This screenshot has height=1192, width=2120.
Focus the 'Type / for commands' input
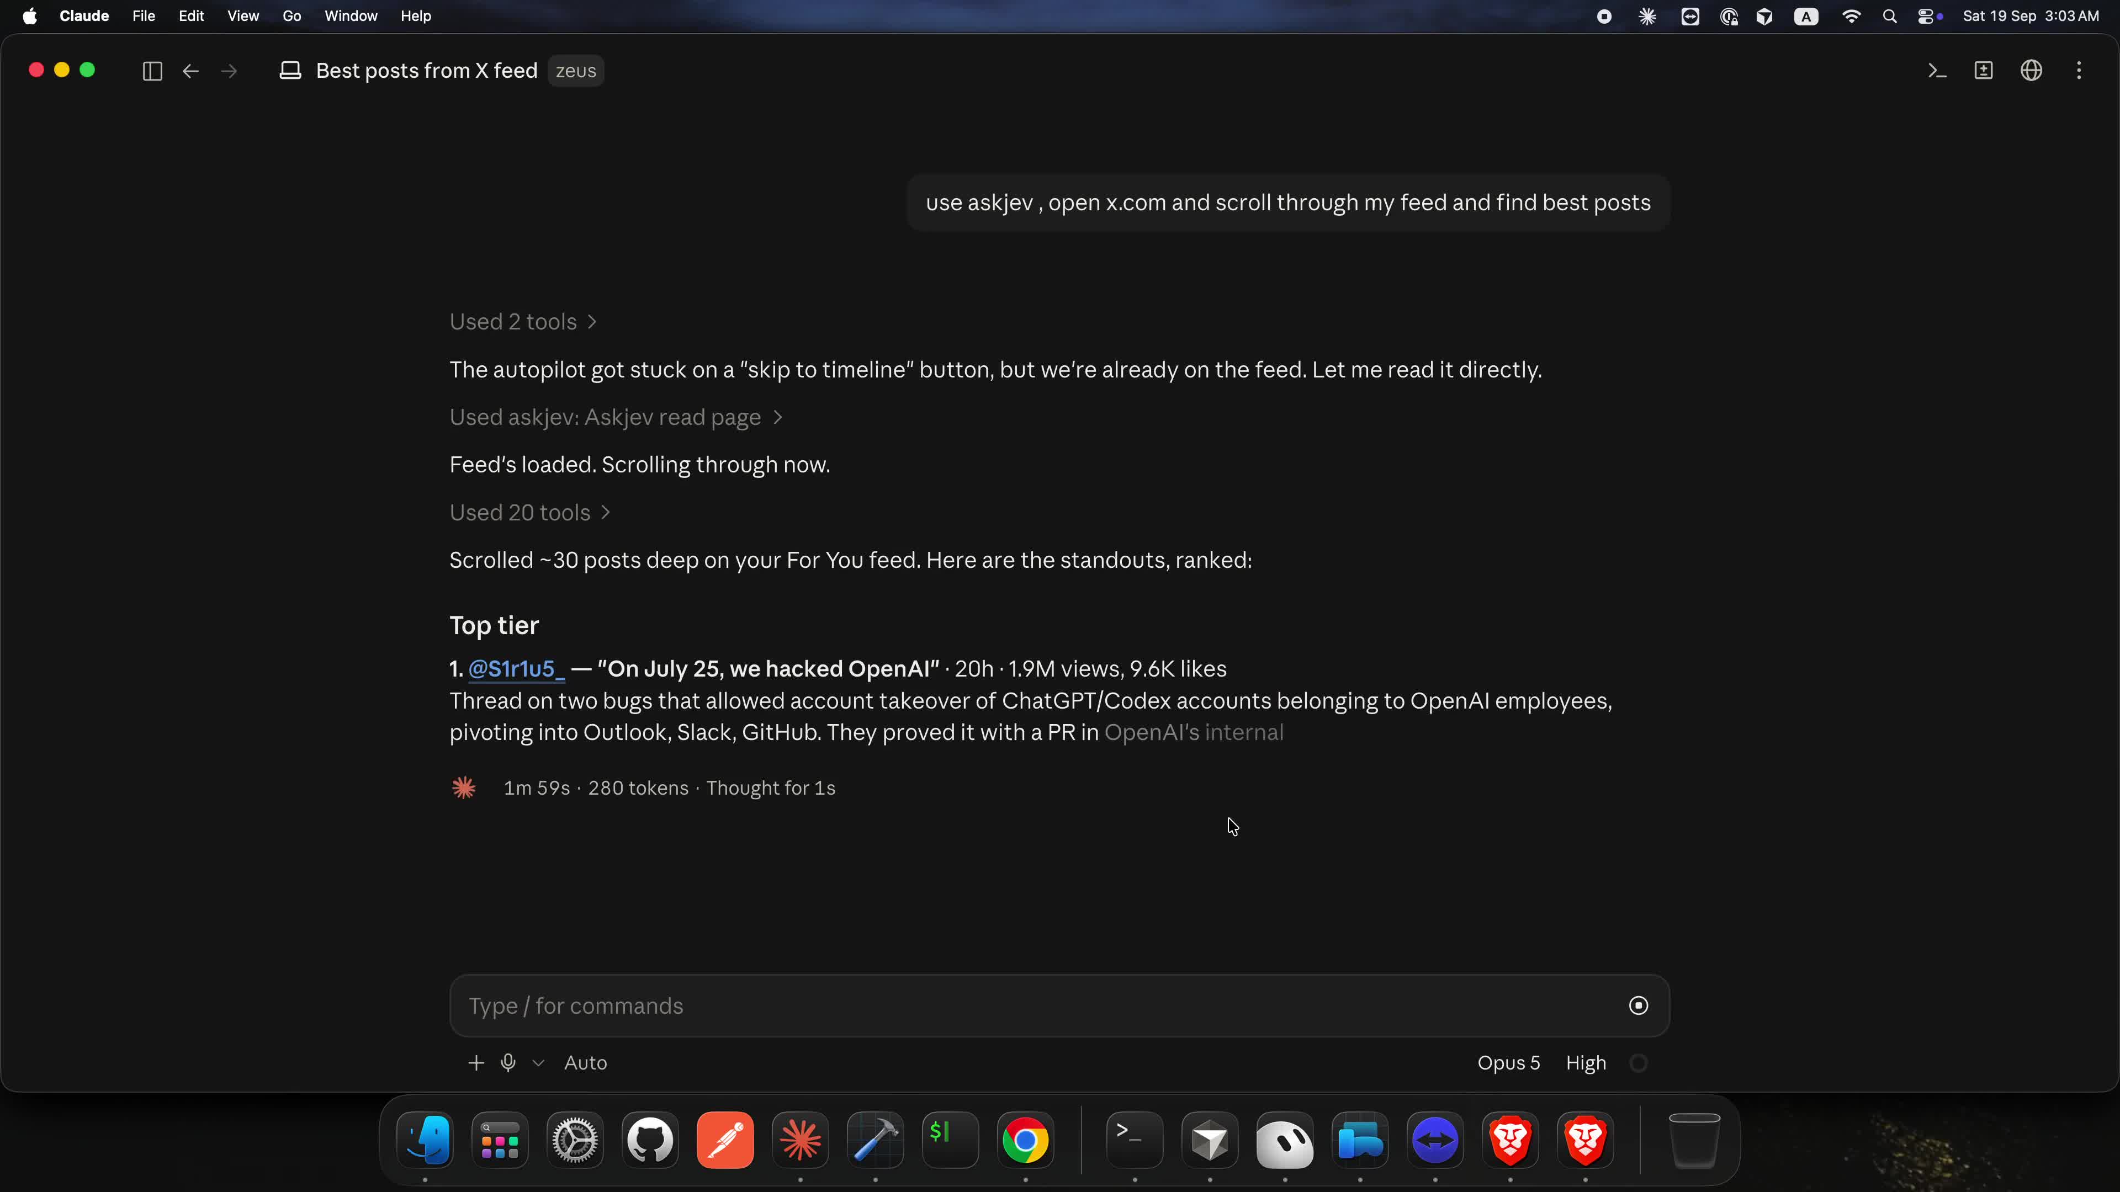1059,1005
